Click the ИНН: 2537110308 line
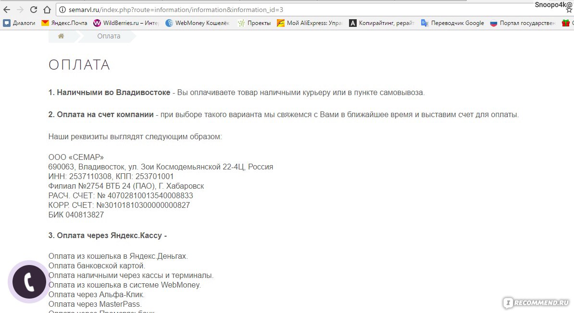 pos(111,176)
